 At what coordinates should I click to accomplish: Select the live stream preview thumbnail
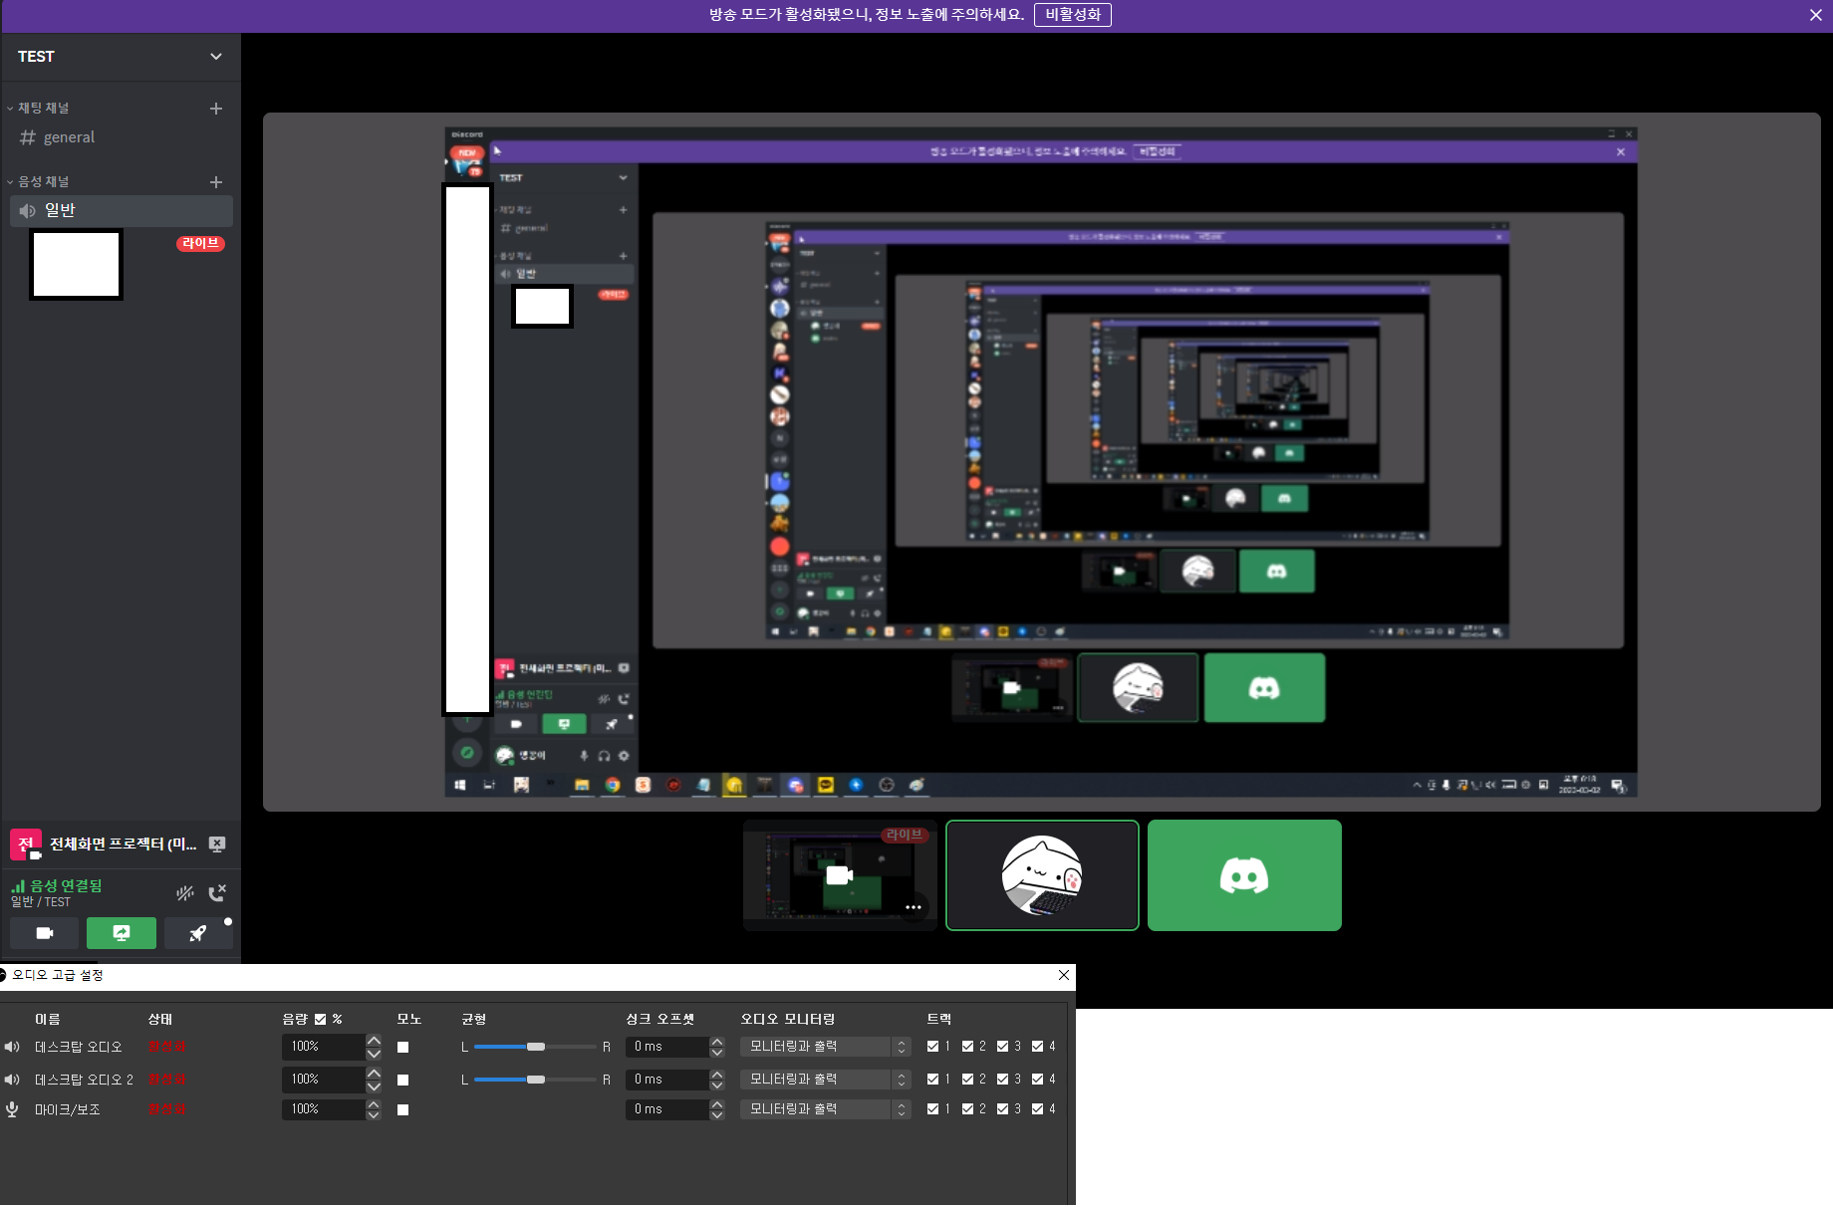[839, 875]
